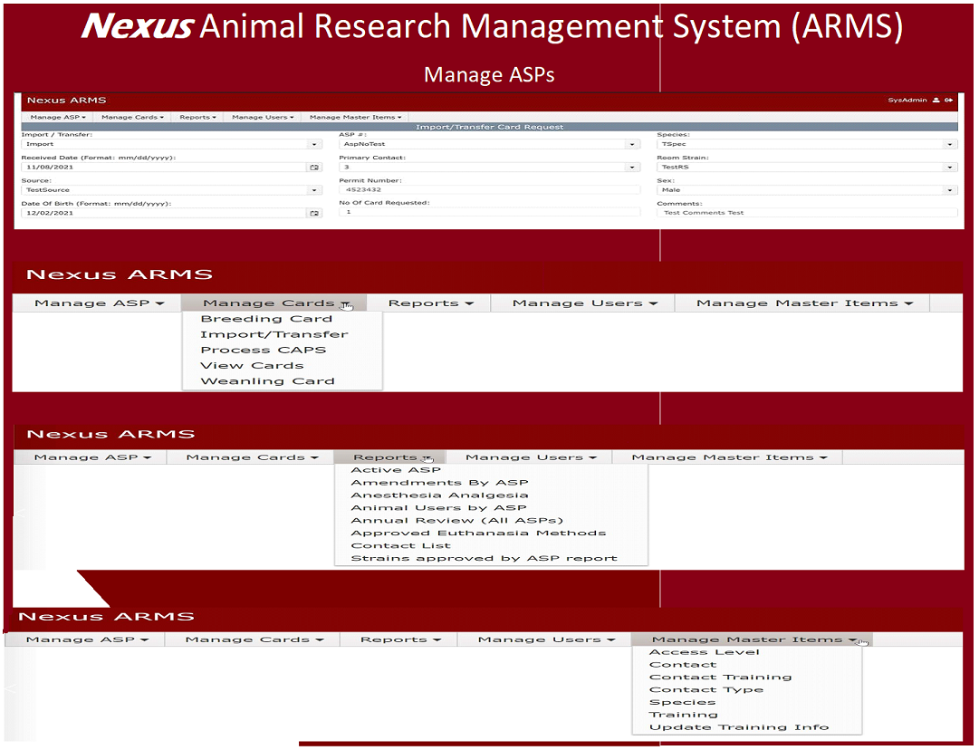Select Access Level master item
Screen dimensions: 979x750
[705, 652]
